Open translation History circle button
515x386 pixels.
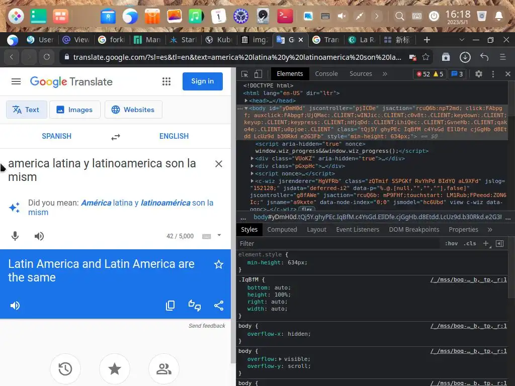[x=65, y=368]
